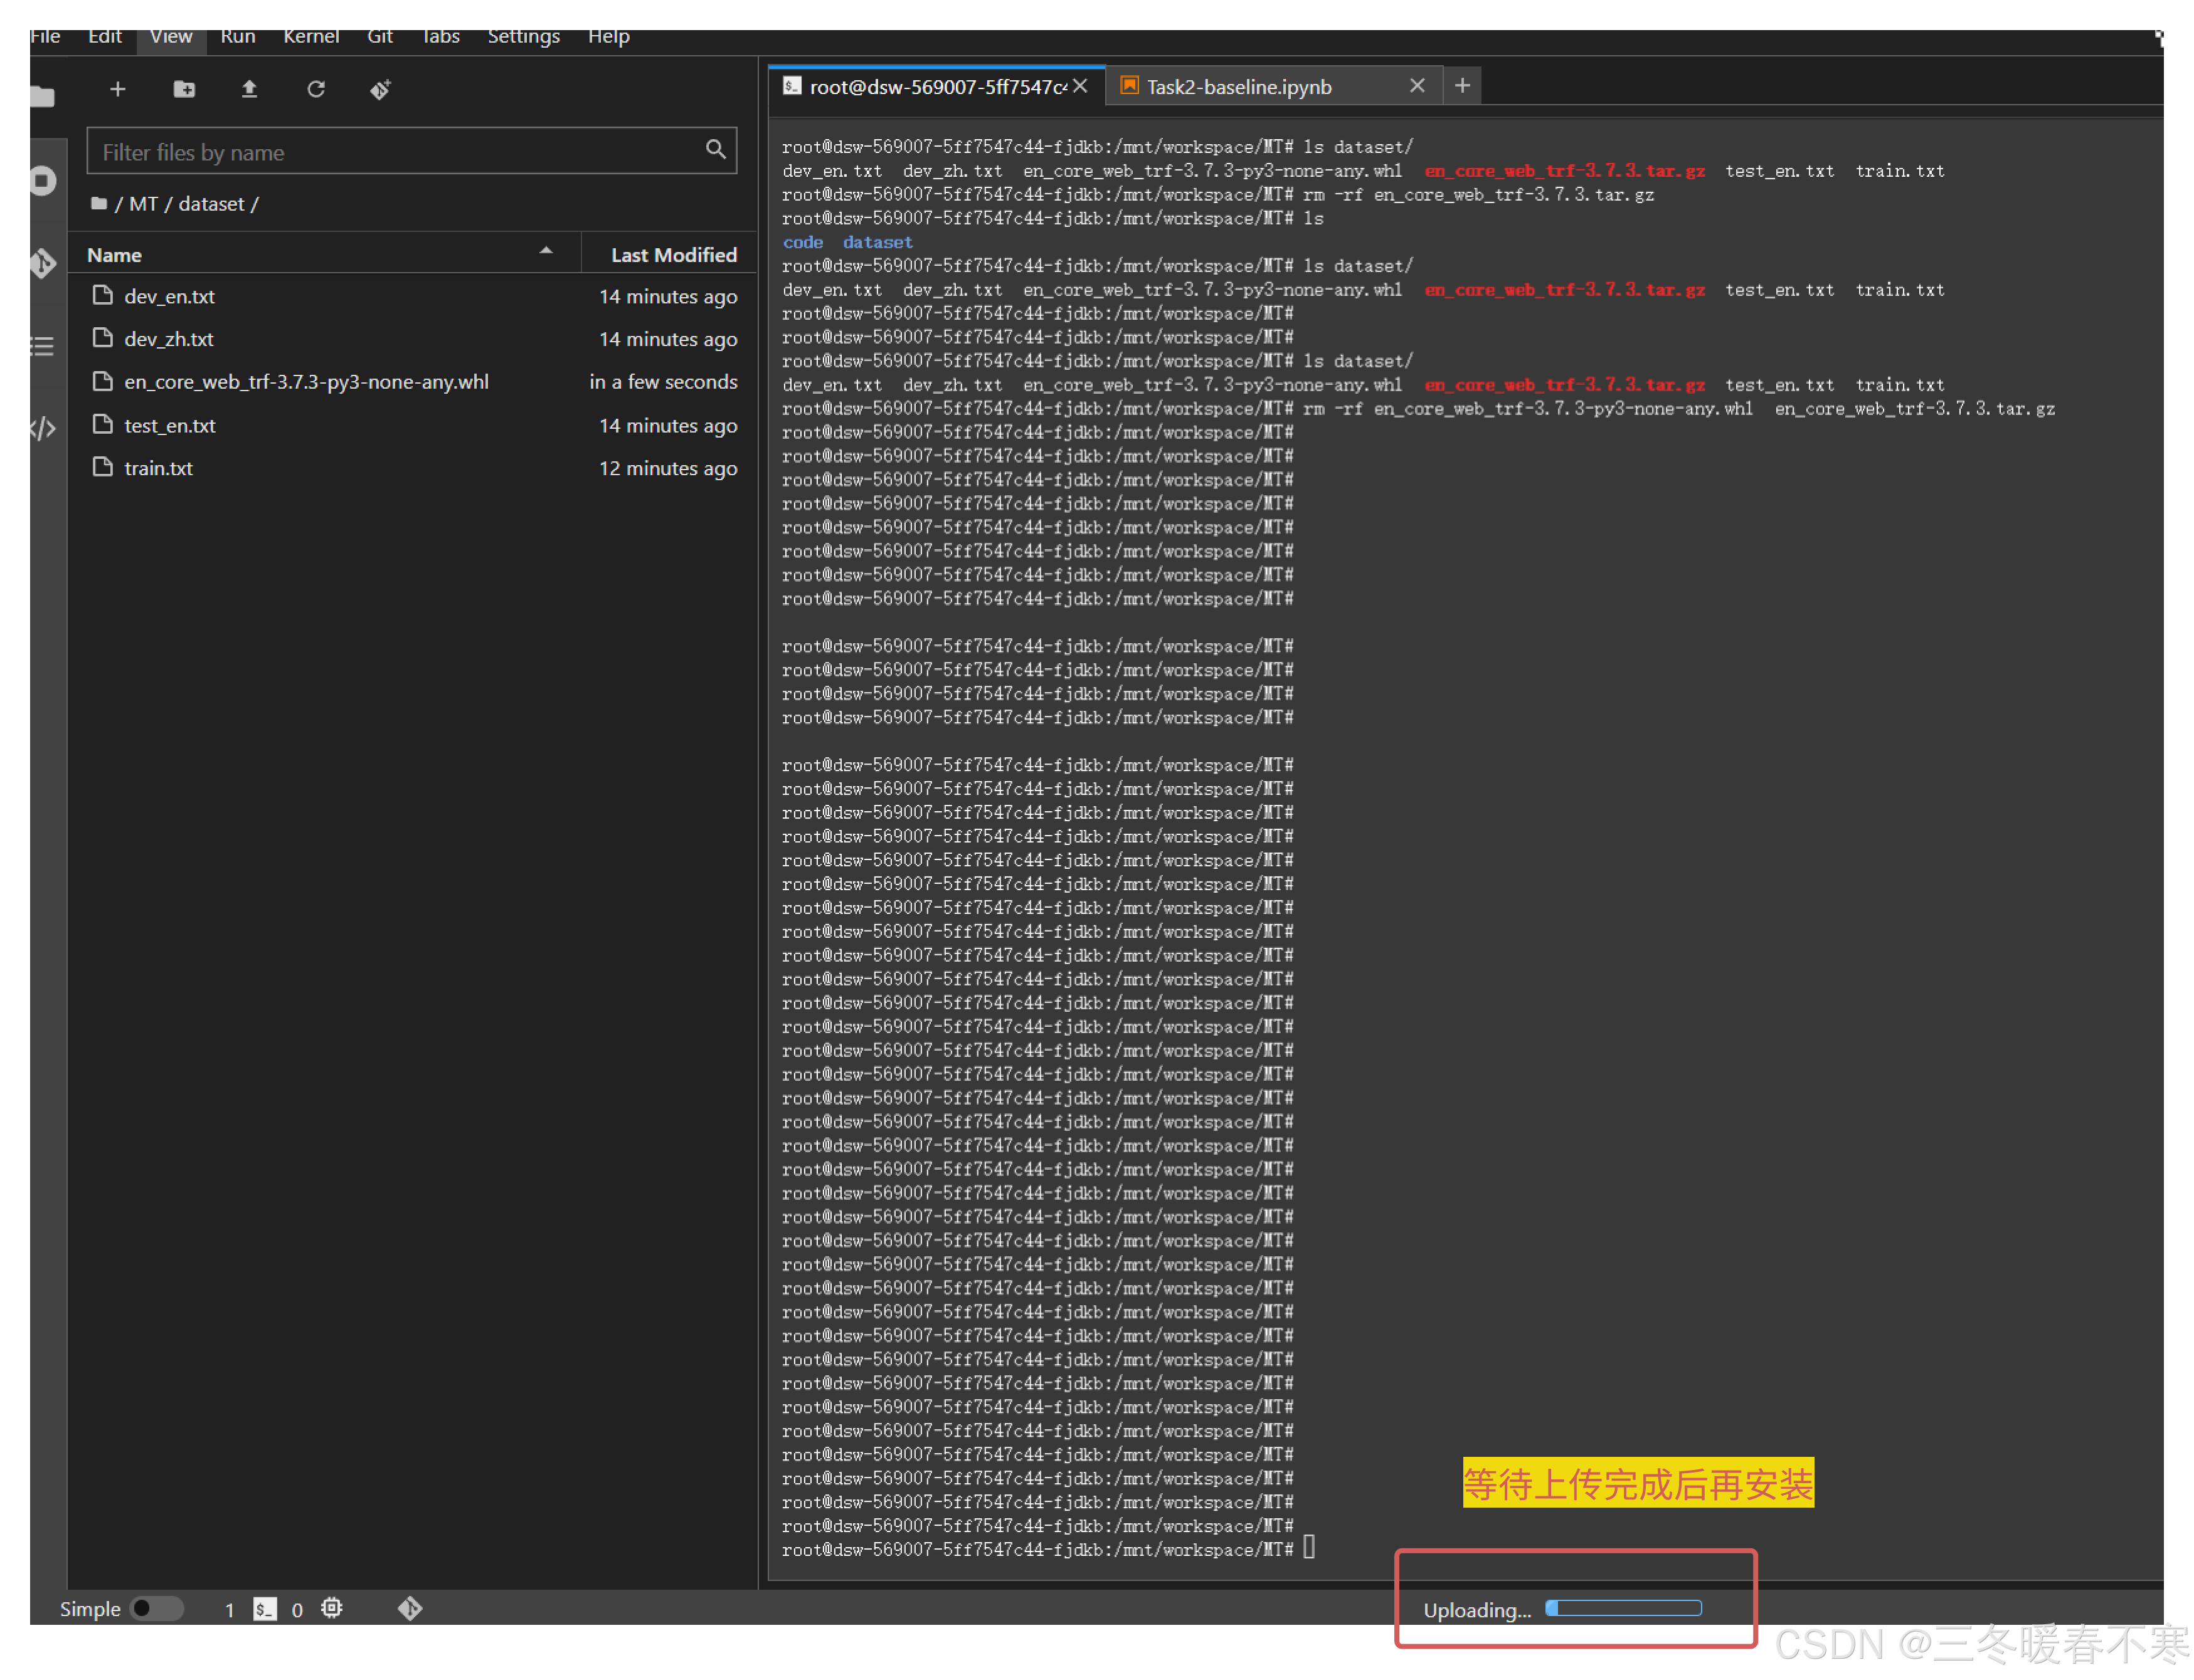Open the Git sidebar panel
This screenshot has width=2194, height=1680.
42,264
